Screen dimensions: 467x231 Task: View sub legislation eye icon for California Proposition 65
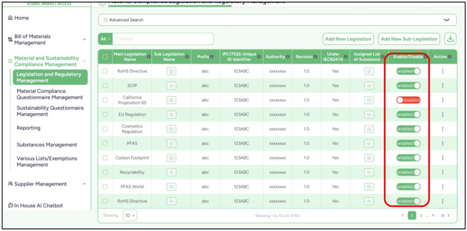point(171,100)
